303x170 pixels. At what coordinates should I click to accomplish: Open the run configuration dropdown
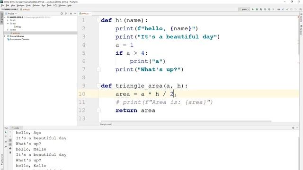coord(244,9)
